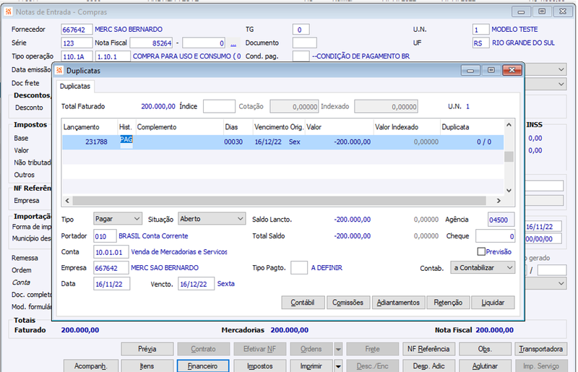Click the Notas de Entrada window icon
Image resolution: width=578 pixels, height=372 pixels.
[x=8, y=12]
